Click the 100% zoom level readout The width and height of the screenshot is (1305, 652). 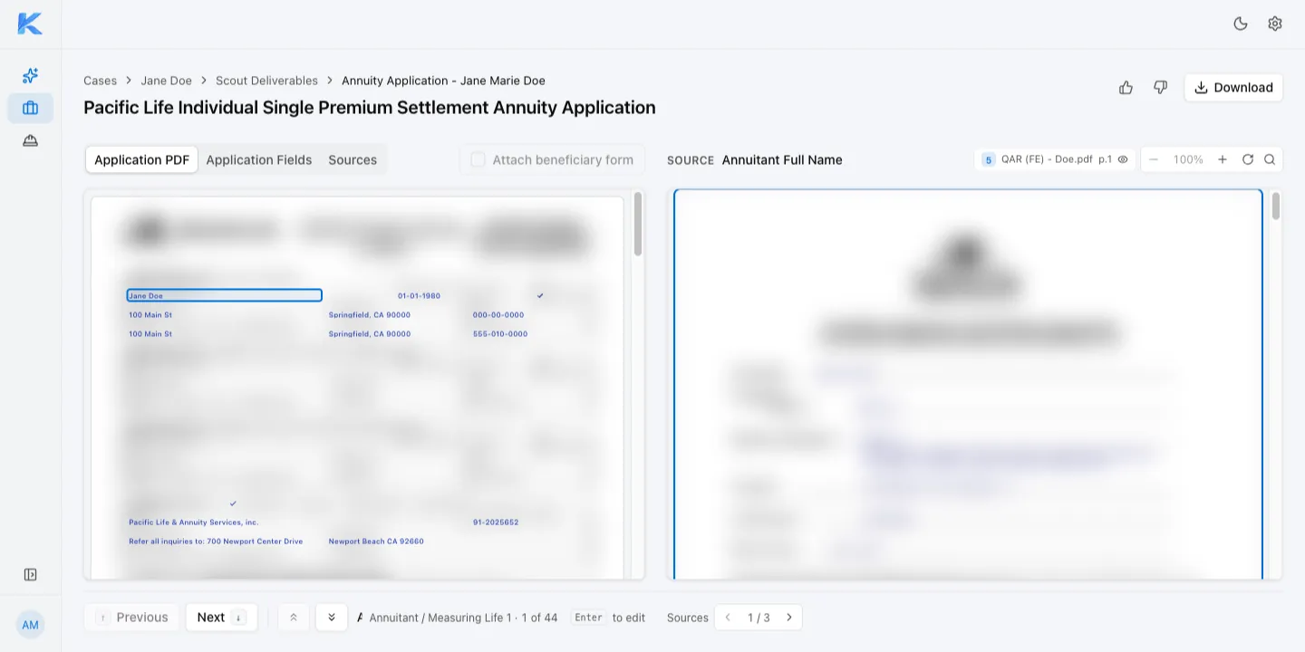[x=1188, y=159]
